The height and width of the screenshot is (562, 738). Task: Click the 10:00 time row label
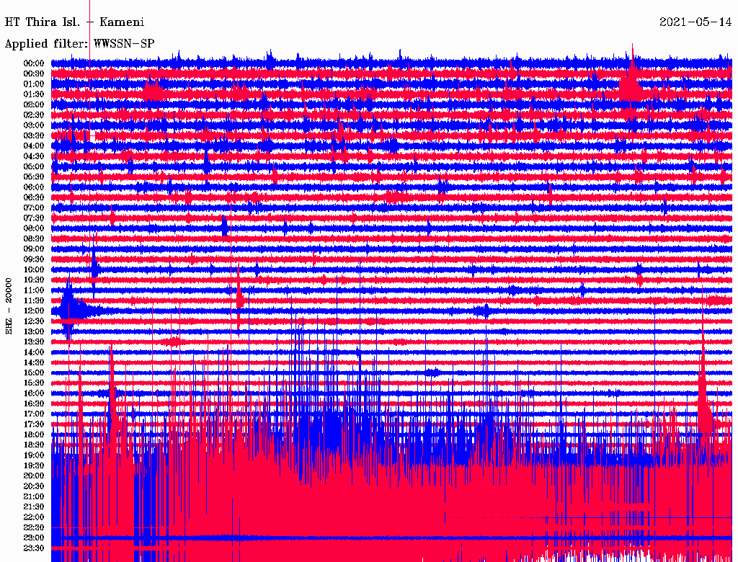[34, 269]
